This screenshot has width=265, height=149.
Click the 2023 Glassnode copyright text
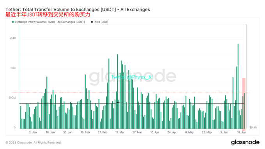[34, 143]
